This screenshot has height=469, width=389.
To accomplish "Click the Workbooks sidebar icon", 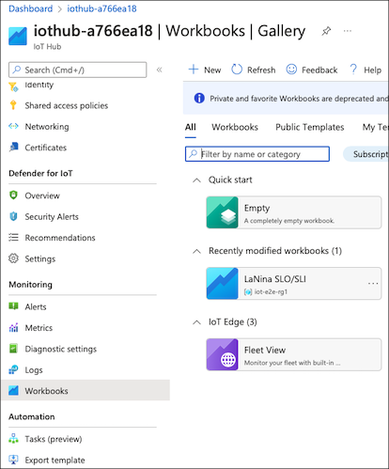I will [13, 390].
